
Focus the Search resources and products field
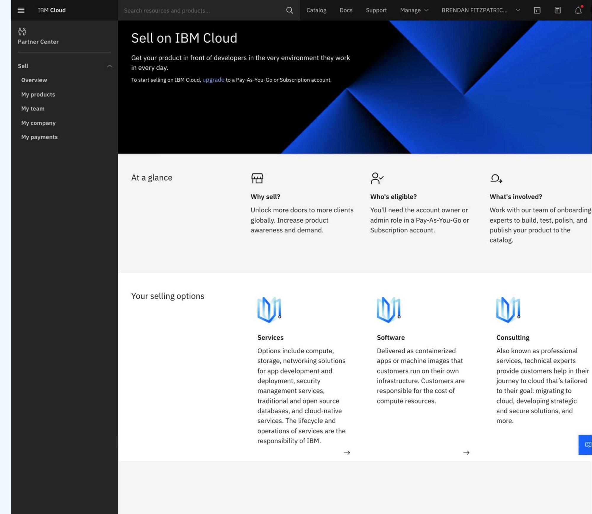pos(203,10)
